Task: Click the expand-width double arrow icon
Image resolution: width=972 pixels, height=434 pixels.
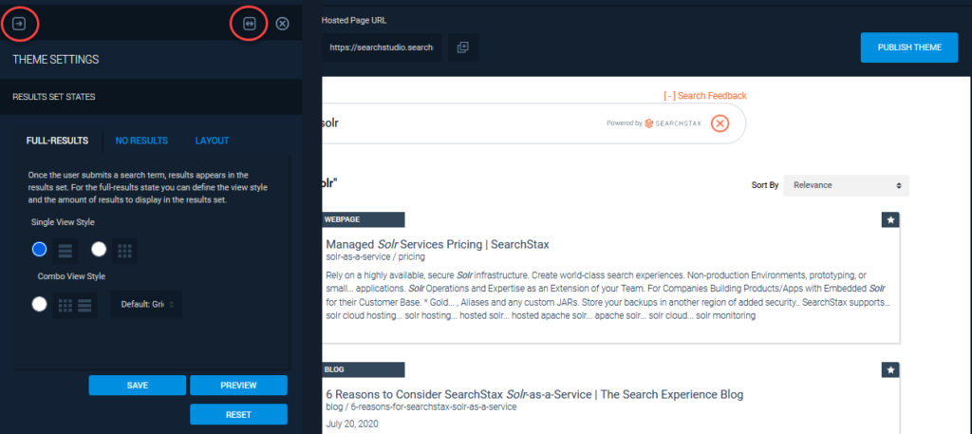Action: pyautogui.click(x=250, y=24)
